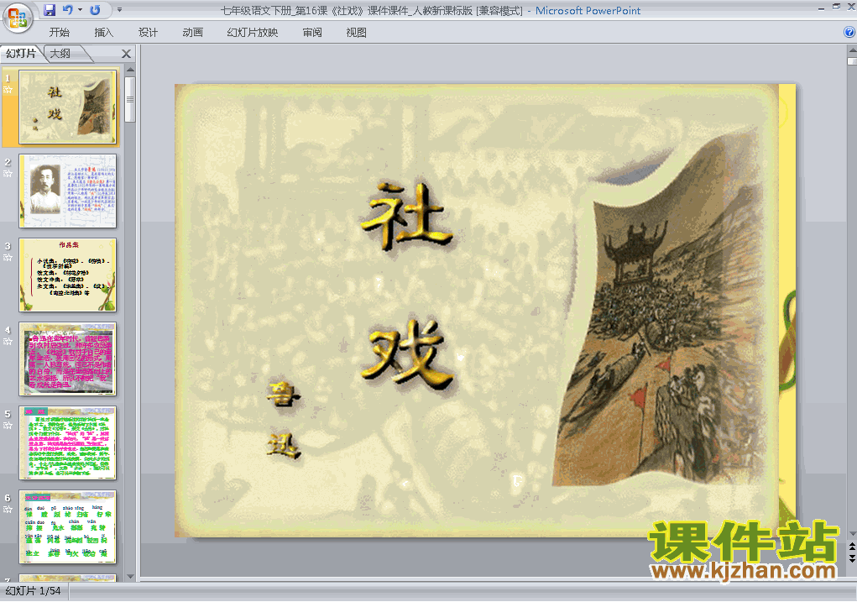Go to previous slide double-arrow button
This screenshot has height=602, width=857.
[852, 547]
